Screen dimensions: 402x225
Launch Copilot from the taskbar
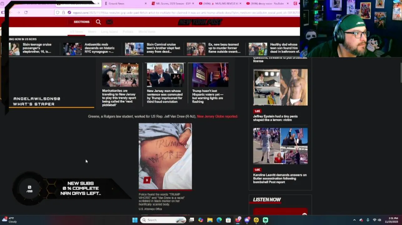pyautogui.click(x=201, y=220)
